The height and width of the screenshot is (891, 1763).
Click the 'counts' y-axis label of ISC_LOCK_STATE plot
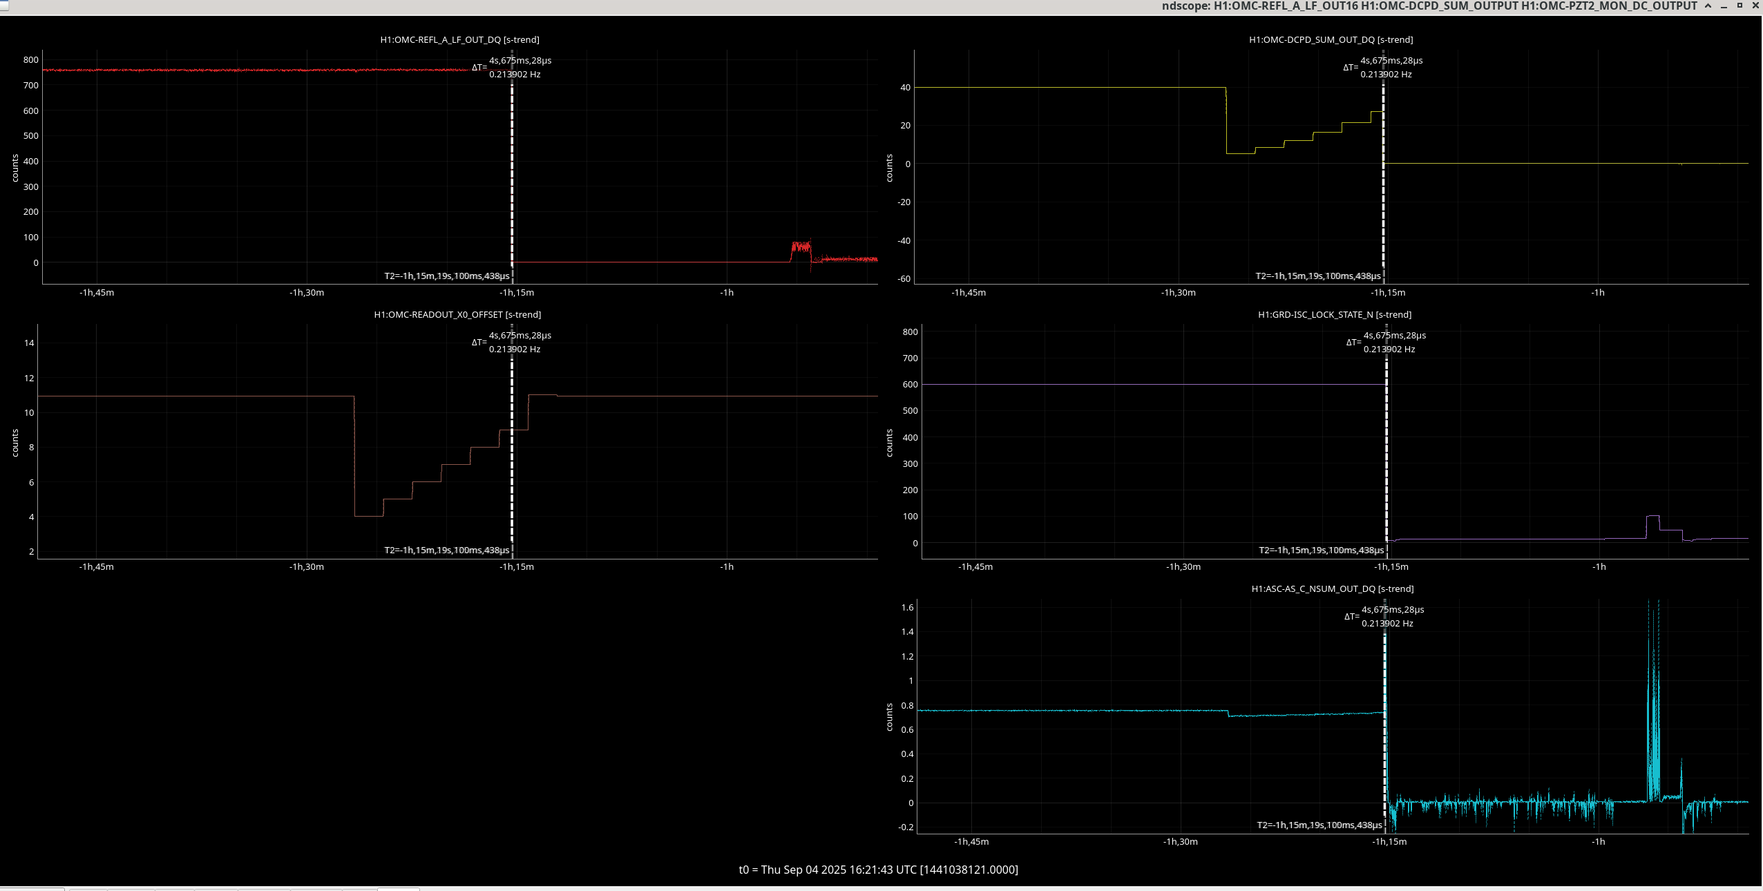pos(889,443)
